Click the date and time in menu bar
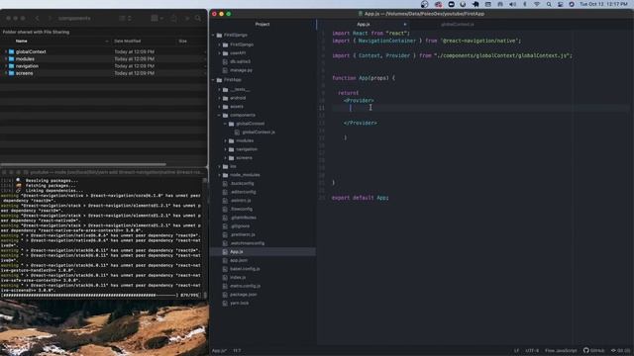Image resolution: width=634 pixels, height=356 pixels. pyautogui.click(x=603, y=4)
